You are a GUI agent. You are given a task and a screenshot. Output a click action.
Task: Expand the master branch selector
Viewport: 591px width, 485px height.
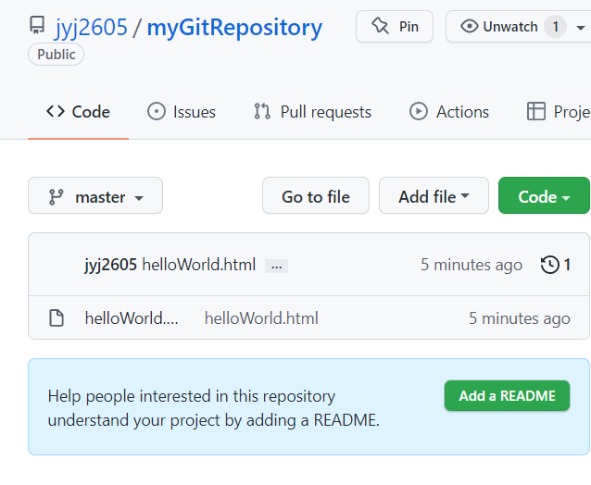tap(95, 196)
